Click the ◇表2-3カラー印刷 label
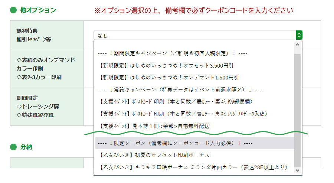The image size is (334, 183). click(39, 77)
